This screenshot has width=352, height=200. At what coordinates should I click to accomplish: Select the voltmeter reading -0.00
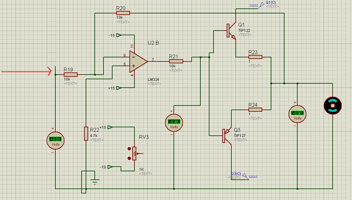pos(297,114)
